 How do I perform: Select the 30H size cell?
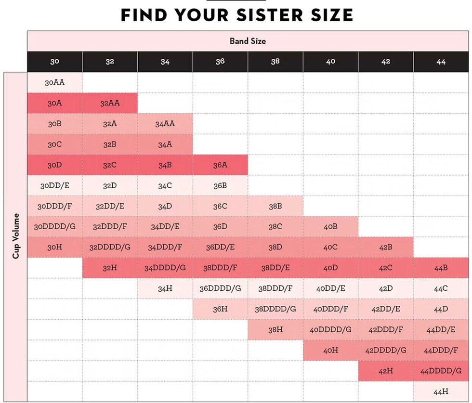pos(54,247)
